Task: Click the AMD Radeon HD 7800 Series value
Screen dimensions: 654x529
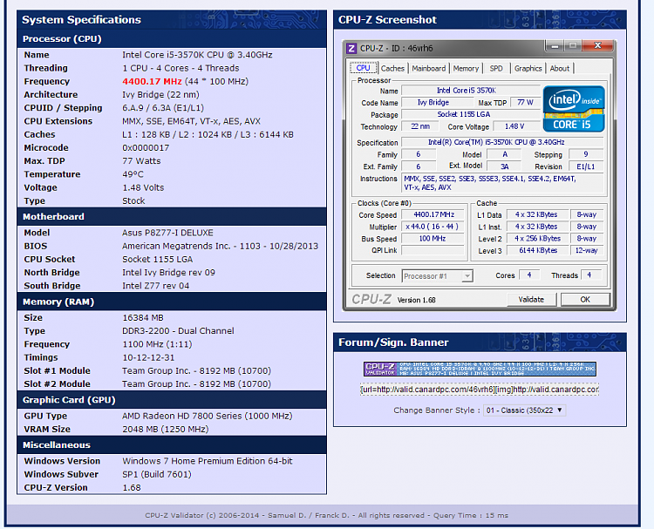Action: pyautogui.click(x=208, y=416)
